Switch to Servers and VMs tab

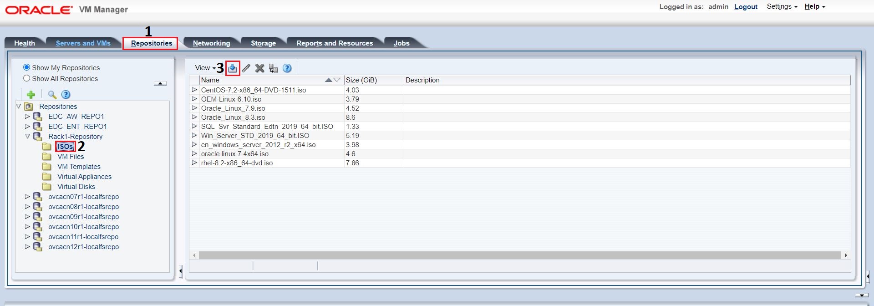pos(83,43)
